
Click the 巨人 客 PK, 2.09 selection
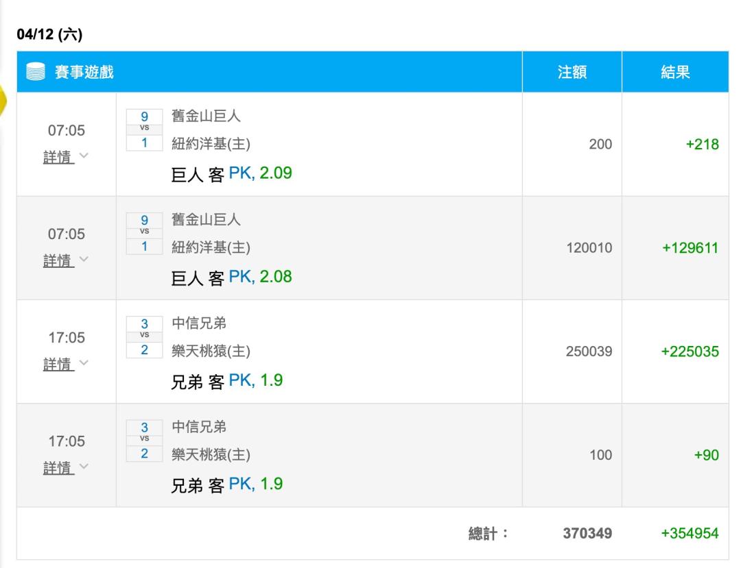pos(232,173)
